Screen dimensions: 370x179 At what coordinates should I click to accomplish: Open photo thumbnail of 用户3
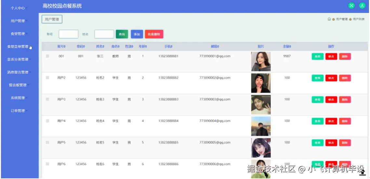[x=261, y=105]
